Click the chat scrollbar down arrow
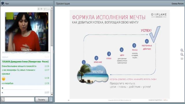Screen dimensions: 185x104 point(52,94)
